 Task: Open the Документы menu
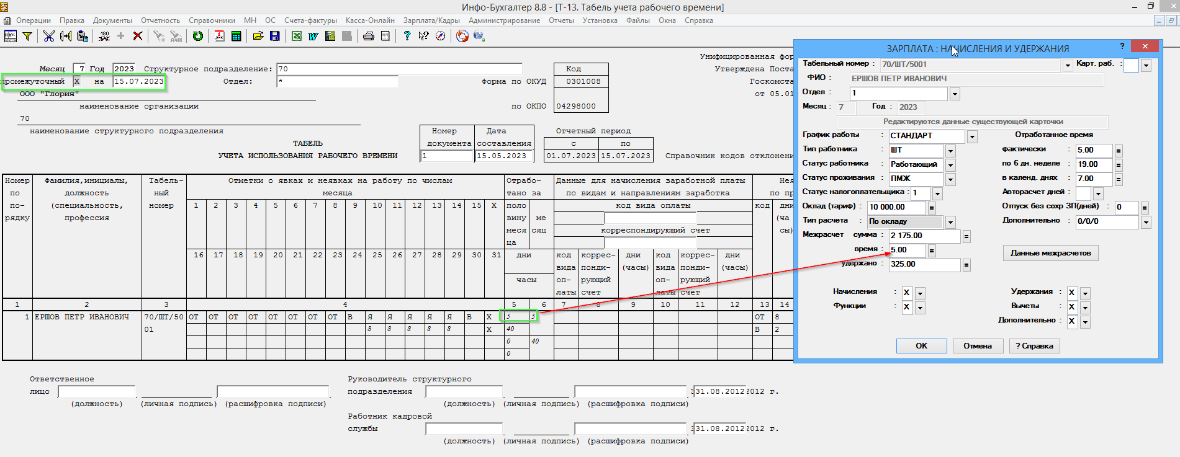click(x=112, y=20)
